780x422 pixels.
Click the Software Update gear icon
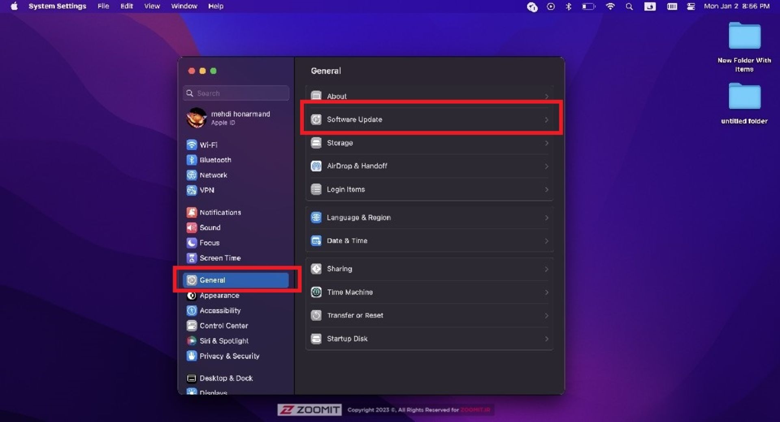tap(316, 119)
